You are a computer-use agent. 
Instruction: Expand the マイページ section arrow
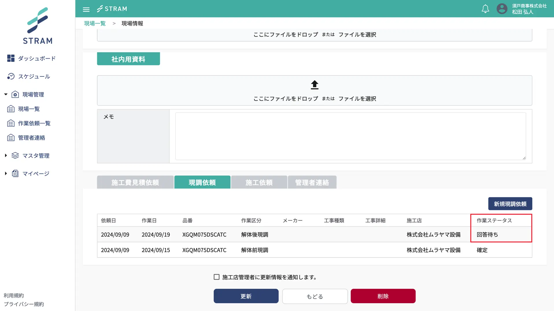6,174
